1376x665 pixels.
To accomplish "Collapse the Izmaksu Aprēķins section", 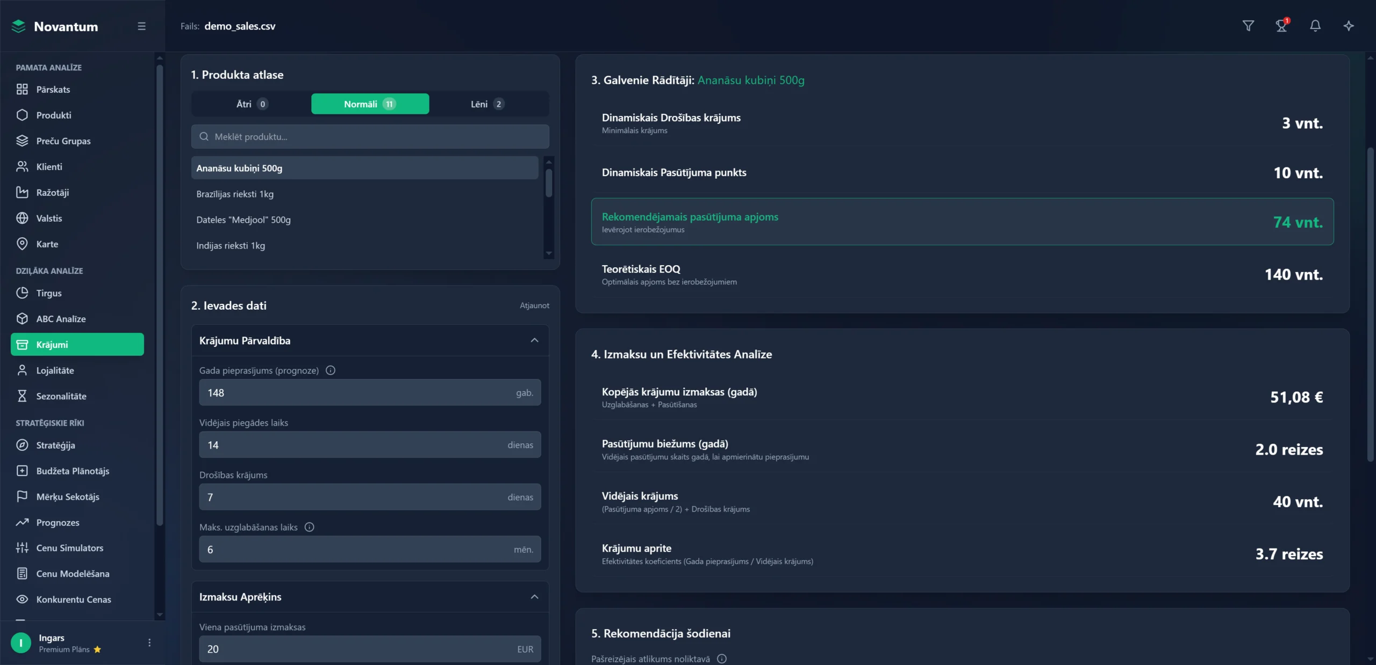I will point(534,597).
